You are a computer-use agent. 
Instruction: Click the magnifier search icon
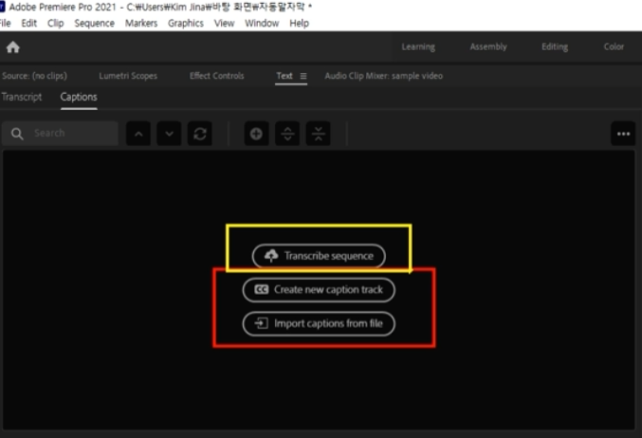coord(17,134)
